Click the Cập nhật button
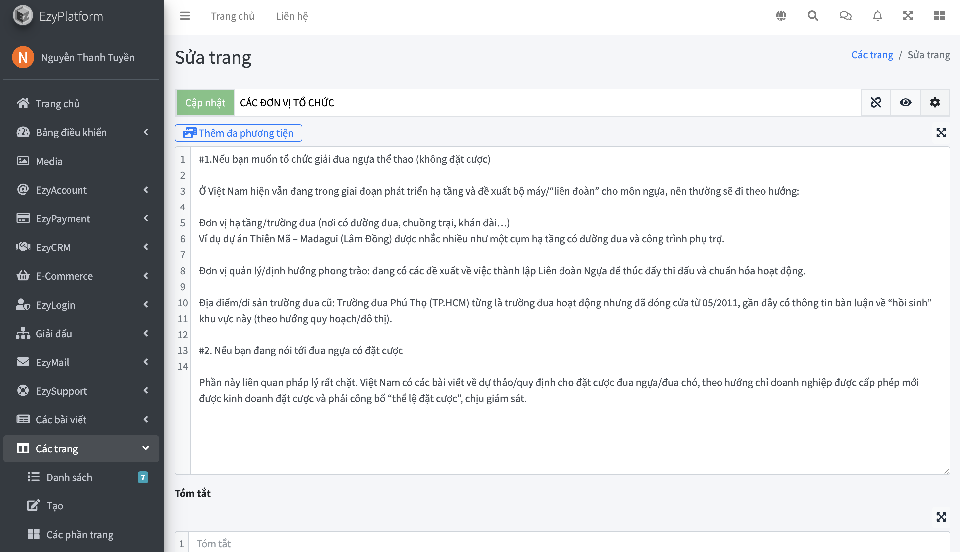Viewport: 960px width, 552px height. [205, 103]
